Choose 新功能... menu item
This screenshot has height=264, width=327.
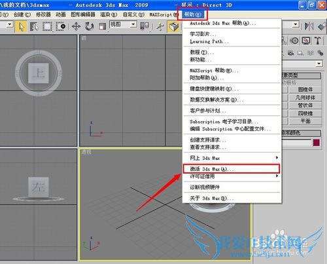232,60
